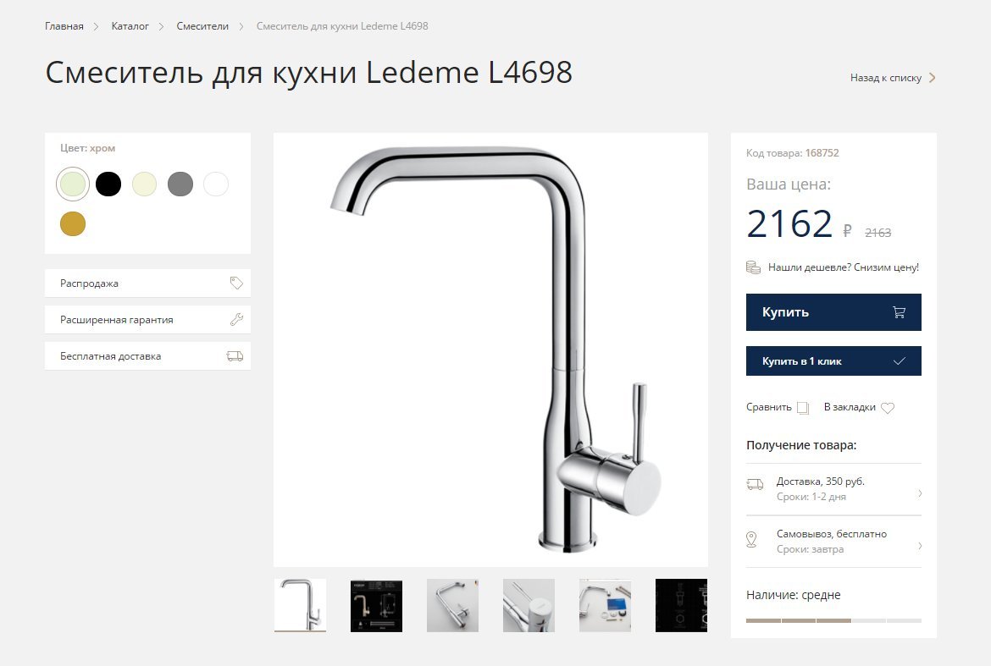Image resolution: width=991 pixels, height=666 pixels.
Task: Select the black color option
Action: point(108,184)
